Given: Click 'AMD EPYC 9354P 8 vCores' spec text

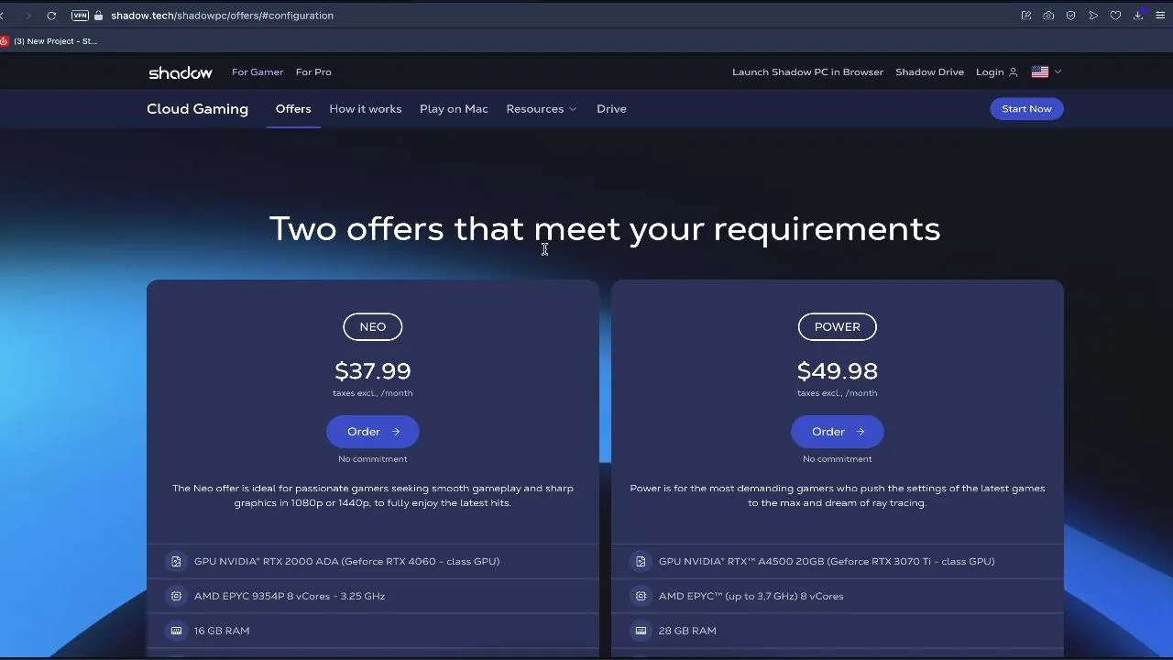Looking at the screenshot, I should click(x=290, y=596).
